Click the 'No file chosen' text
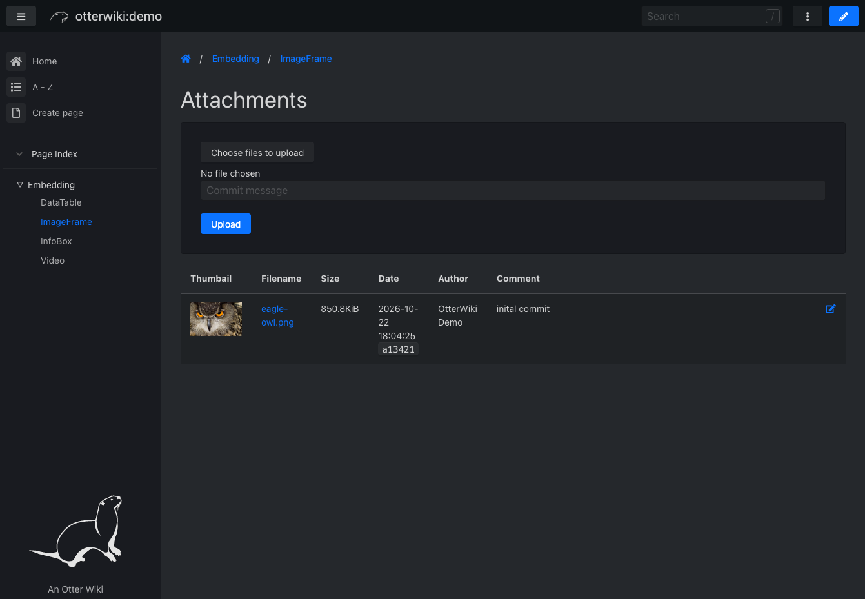This screenshot has width=865, height=599. coord(230,173)
